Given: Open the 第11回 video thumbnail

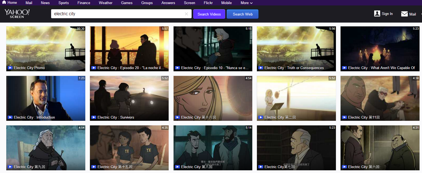Looking at the screenshot, I should click(x=380, y=98).
